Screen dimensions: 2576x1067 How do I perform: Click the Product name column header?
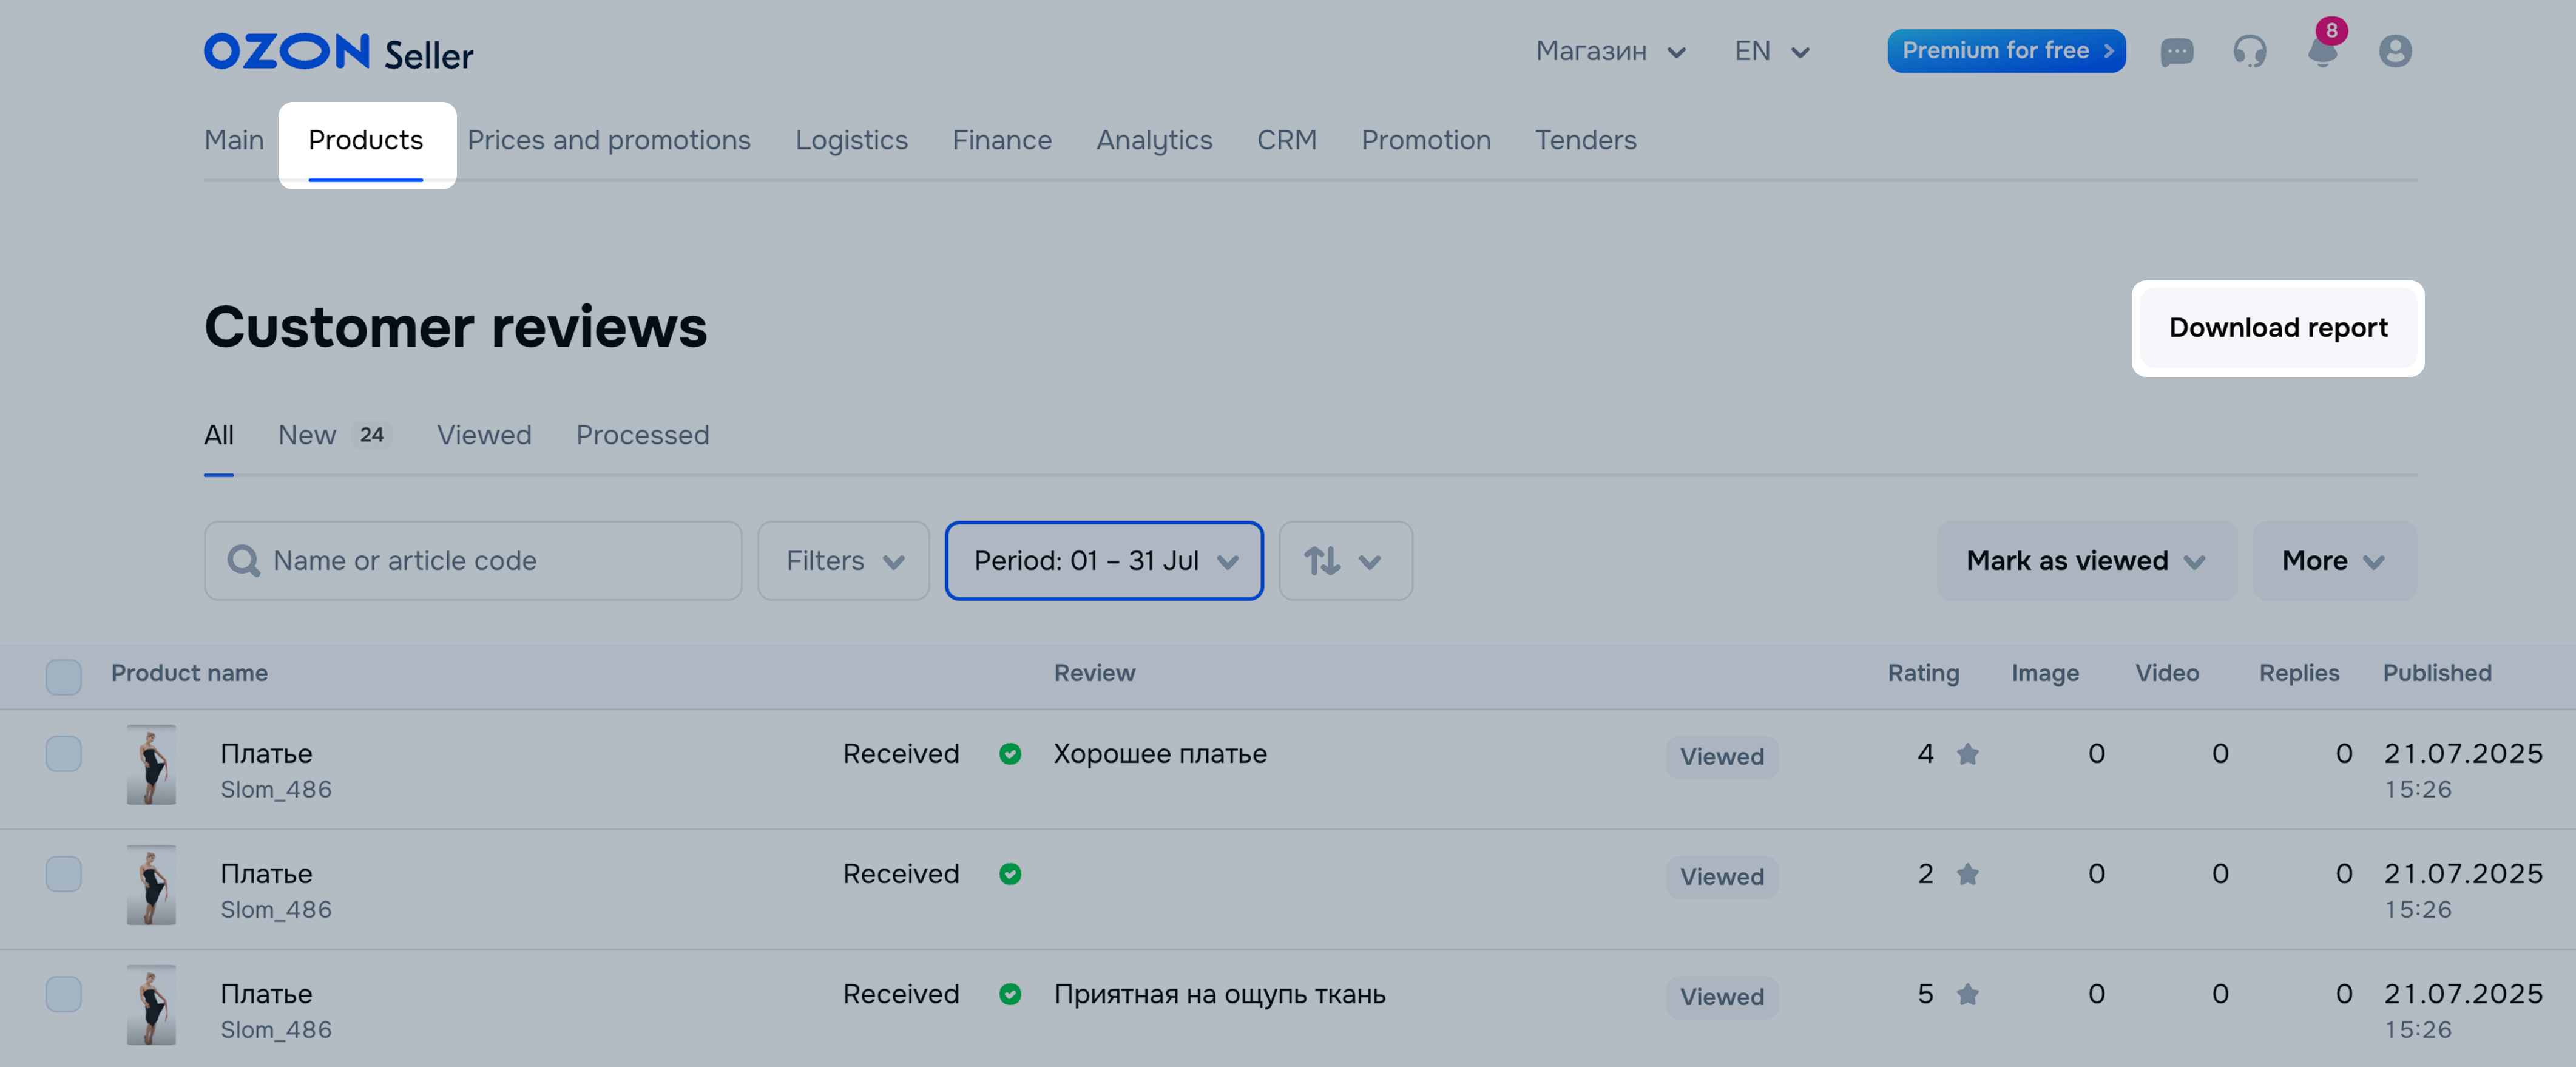[x=189, y=673]
